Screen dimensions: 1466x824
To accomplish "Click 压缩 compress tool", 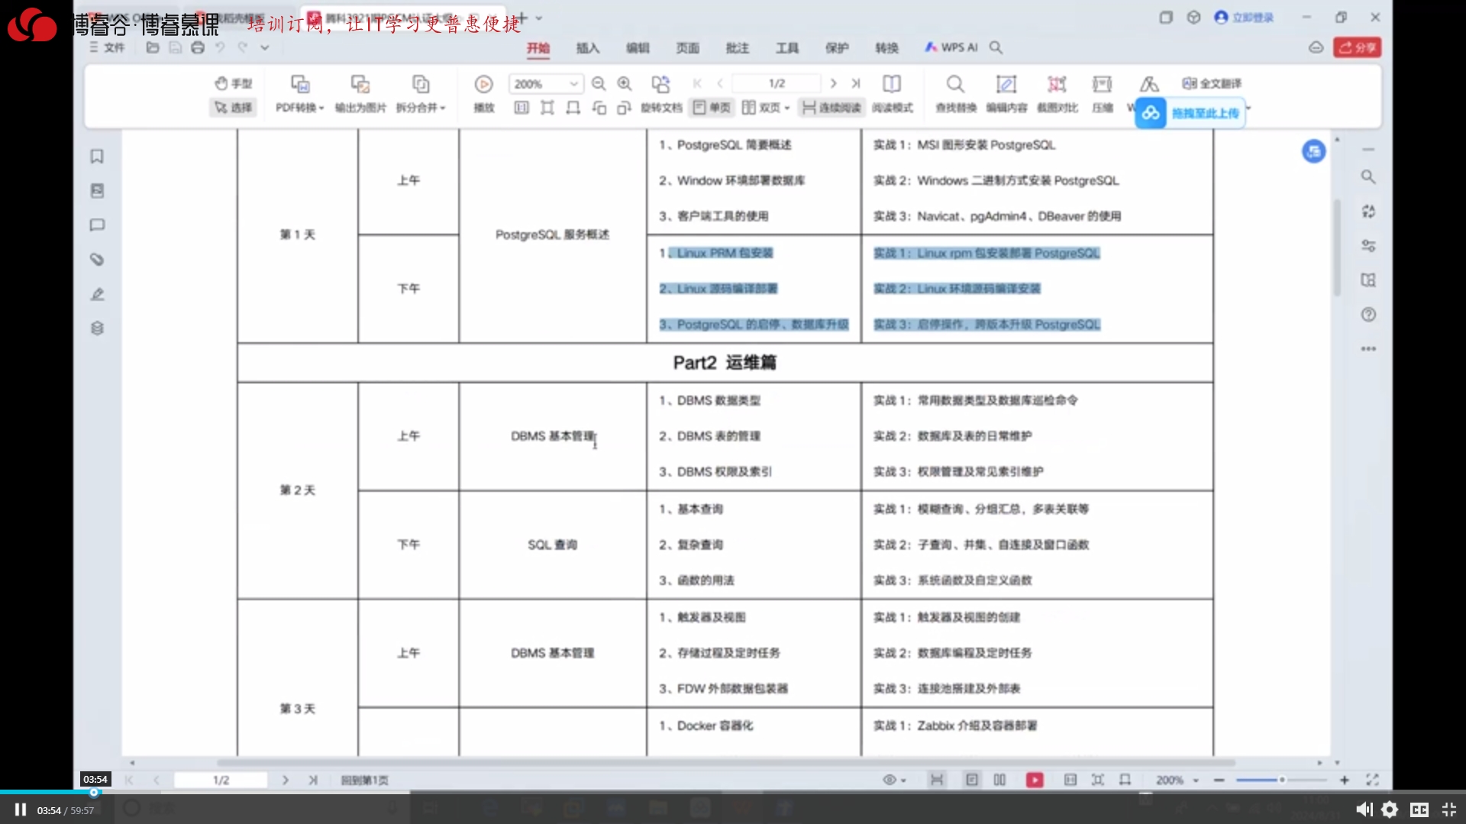I will (x=1102, y=93).
